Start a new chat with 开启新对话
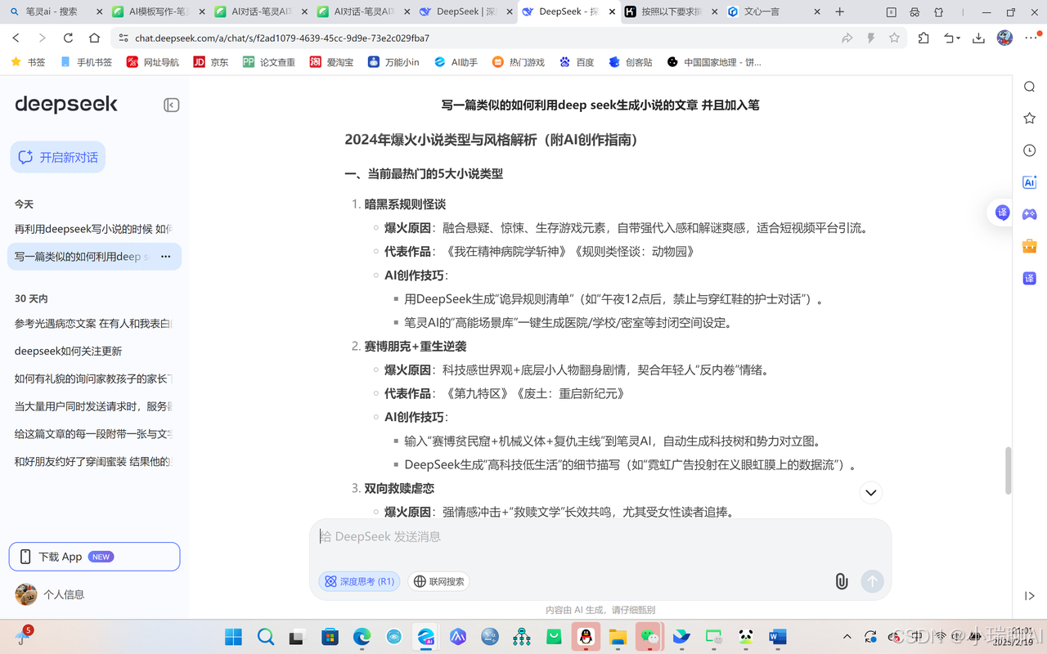 click(x=58, y=157)
